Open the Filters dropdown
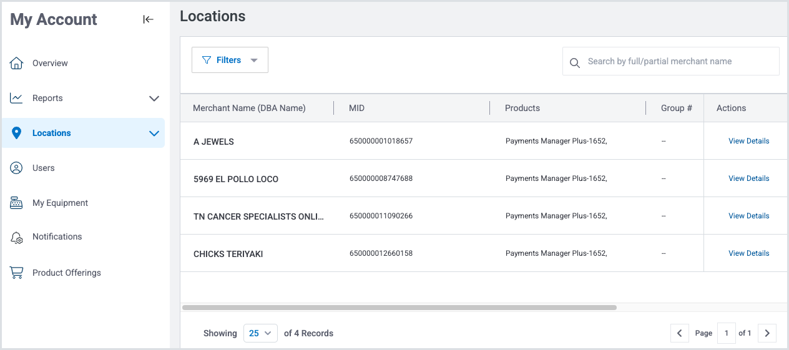The height and width of the screenshot is (350, 789). [x=230, y=61]
